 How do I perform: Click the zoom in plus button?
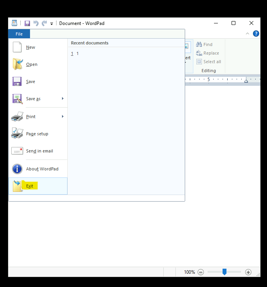pos(248,272)
